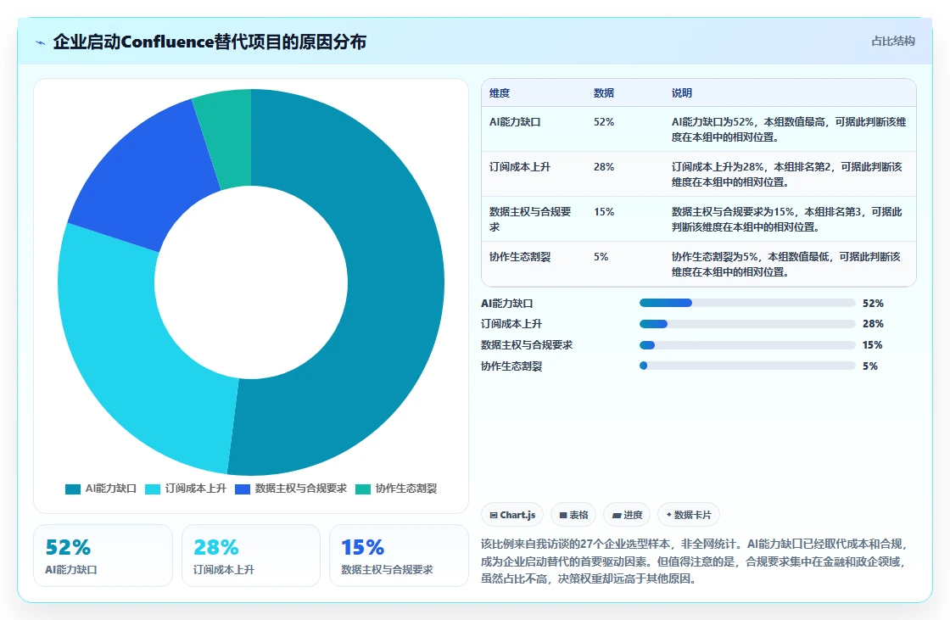Click the 数据主权与合规要求 progress bar
The height and width of the screenshot is (620, 950).
point(747,345)
